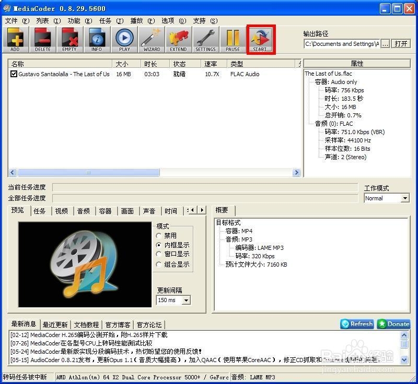Select the 组合显示 radio button
Screen dimensions: 418x384
pyautogui.click(x=159, y=264)
